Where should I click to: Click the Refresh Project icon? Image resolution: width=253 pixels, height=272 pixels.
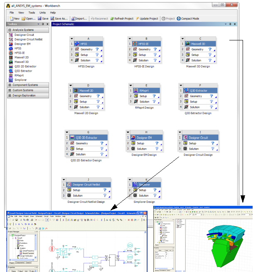pyautogui.click(x=112, y=19)
